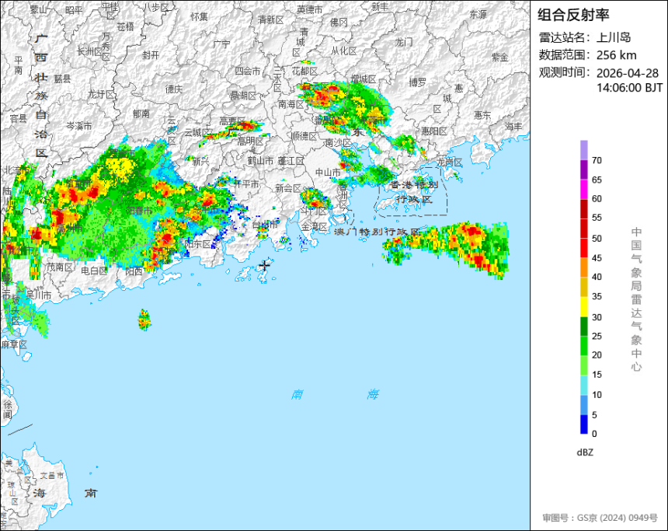
Task: Click the 岑溪市 map label
Action: click(x=78, y=126)
